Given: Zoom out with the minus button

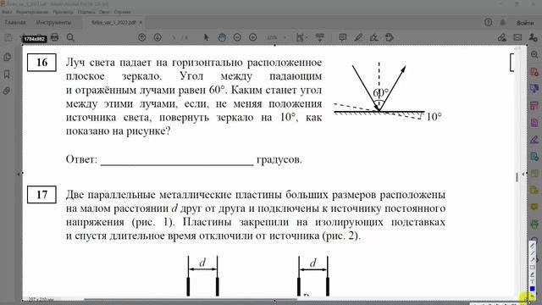Looking at the screenshot, I should tap(237, 37).
